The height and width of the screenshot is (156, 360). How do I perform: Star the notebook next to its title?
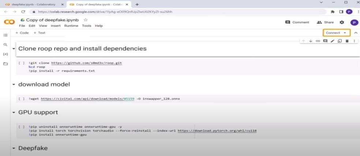pyautogui.click(x=86, y=20)
